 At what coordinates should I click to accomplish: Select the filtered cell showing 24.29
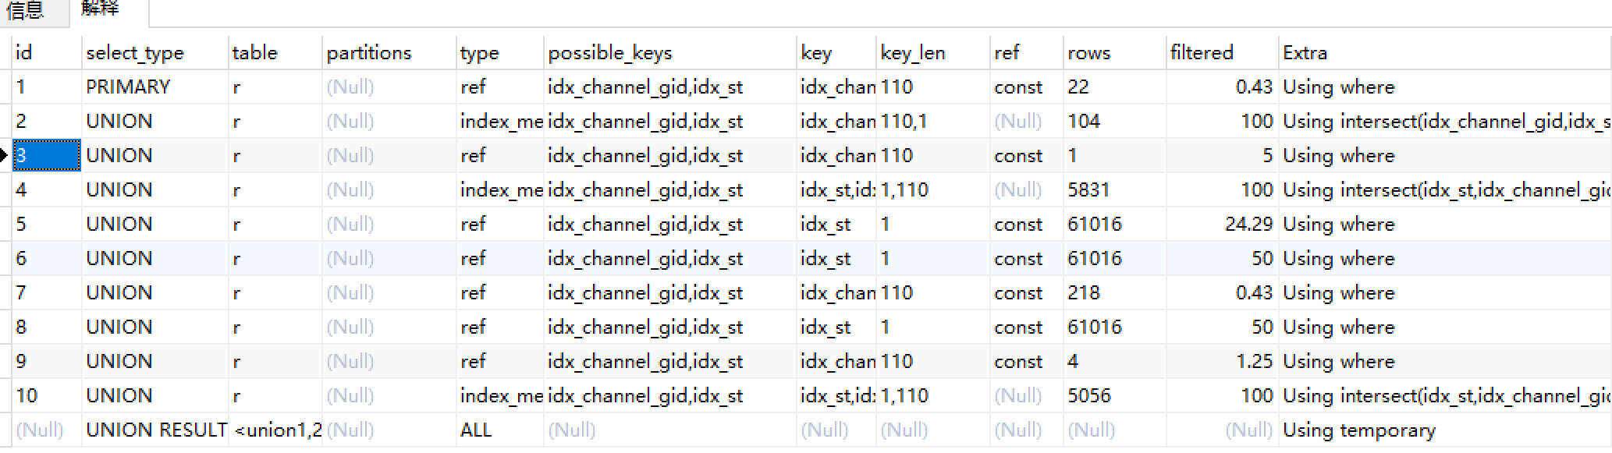pyautogui.click(x=1222, y=224)
